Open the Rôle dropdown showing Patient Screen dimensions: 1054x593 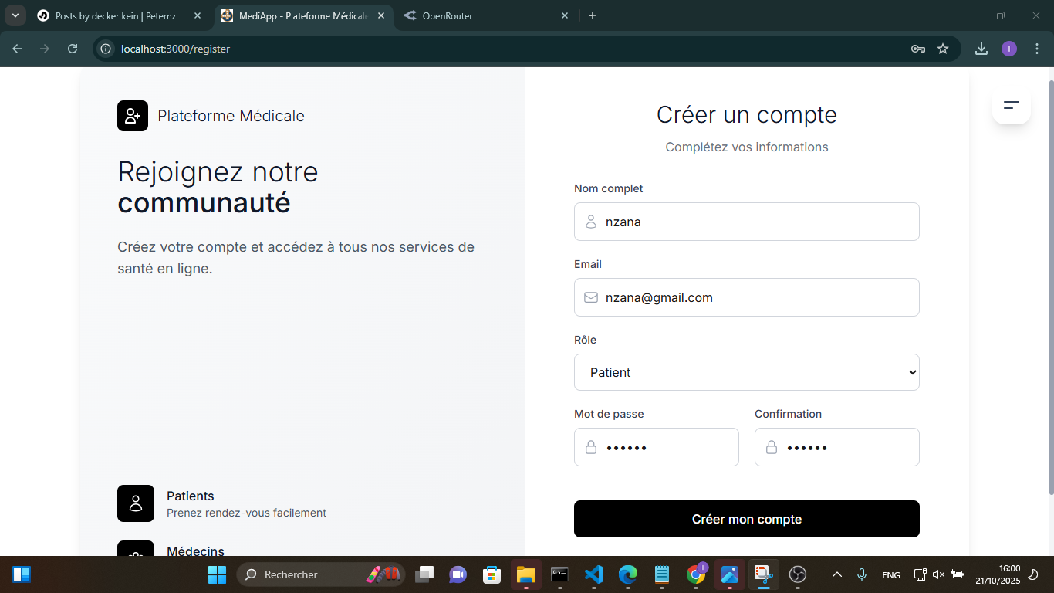(x=746, y=372)
